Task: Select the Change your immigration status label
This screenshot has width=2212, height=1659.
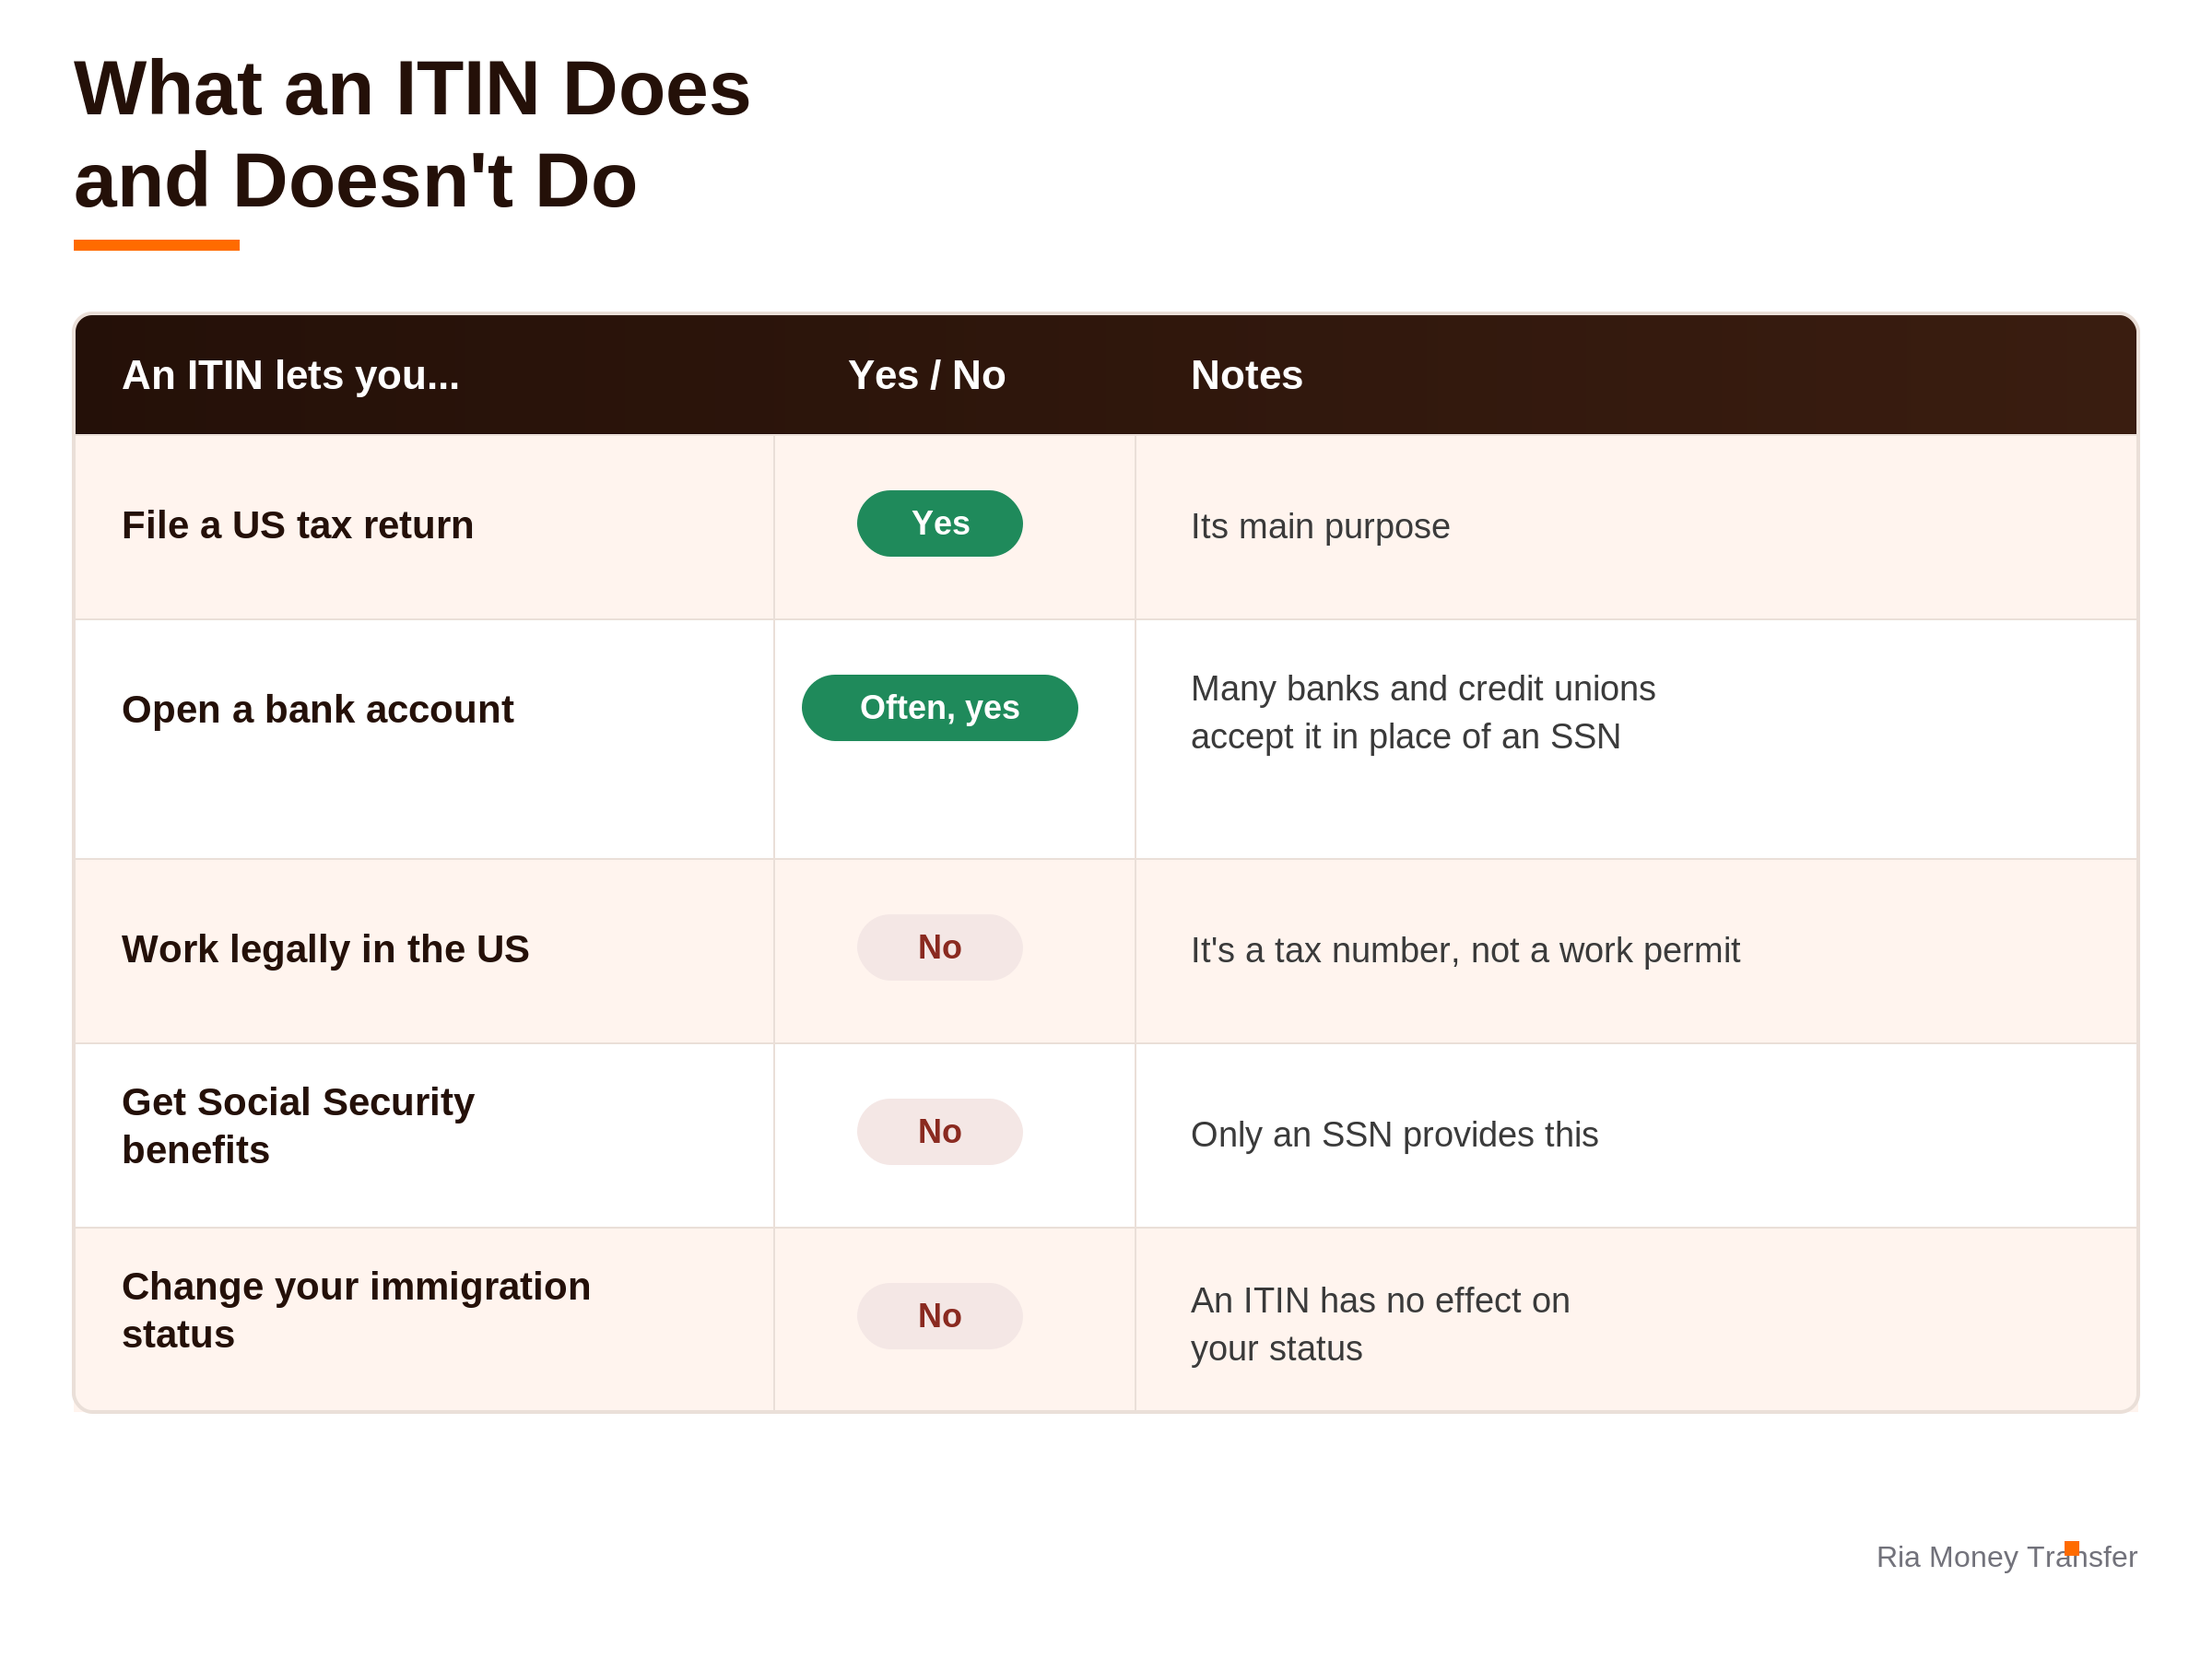Action: 356,1310
